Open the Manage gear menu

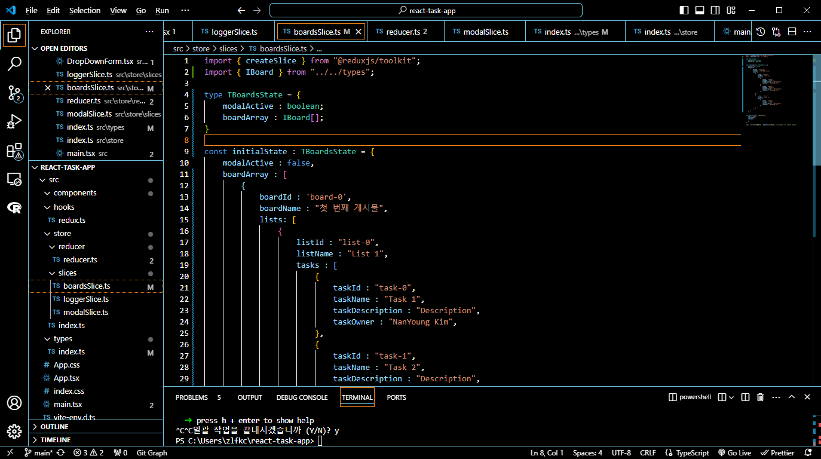pos(14,432)
